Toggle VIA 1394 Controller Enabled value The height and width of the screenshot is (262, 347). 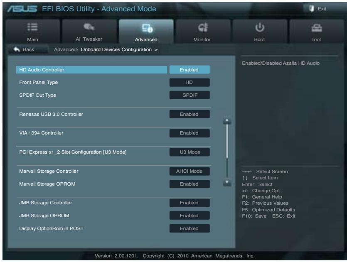[x=189, y=133]
